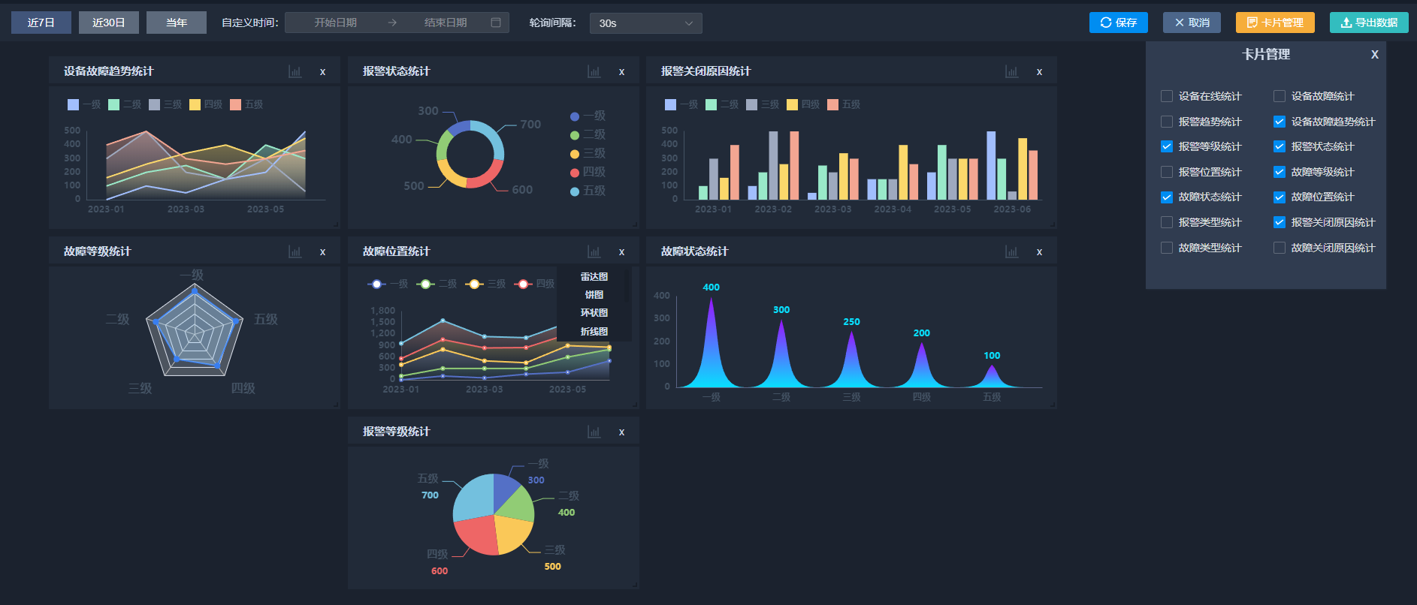Click the calendar icon in date range
Screen dimensions: 1417x605
[496, 23]
